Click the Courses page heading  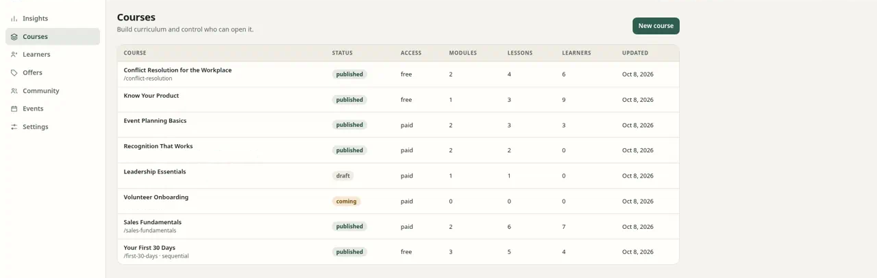tap(136, 17)
